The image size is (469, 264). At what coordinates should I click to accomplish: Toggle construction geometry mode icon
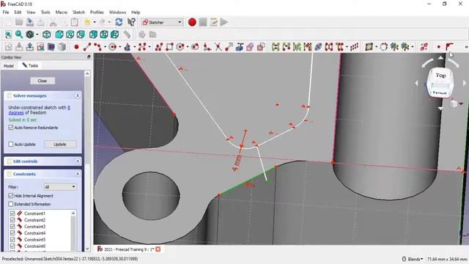tap(261, 47)
